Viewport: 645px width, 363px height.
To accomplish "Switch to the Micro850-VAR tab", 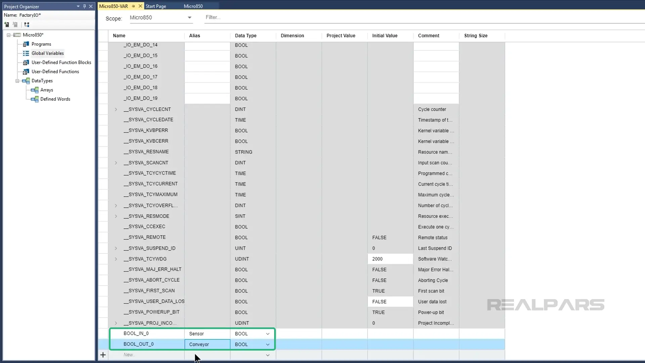I will [x=114, y=6].
